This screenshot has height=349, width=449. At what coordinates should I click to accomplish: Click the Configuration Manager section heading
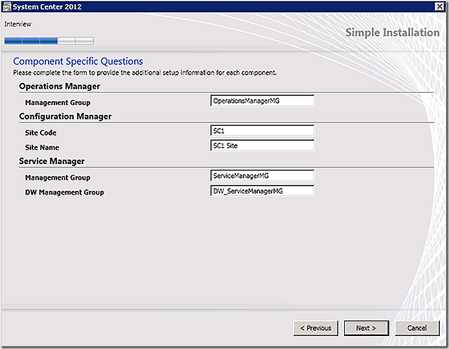coord(65,116)
